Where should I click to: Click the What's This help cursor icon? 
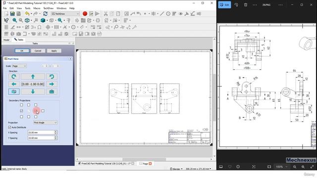6,20
